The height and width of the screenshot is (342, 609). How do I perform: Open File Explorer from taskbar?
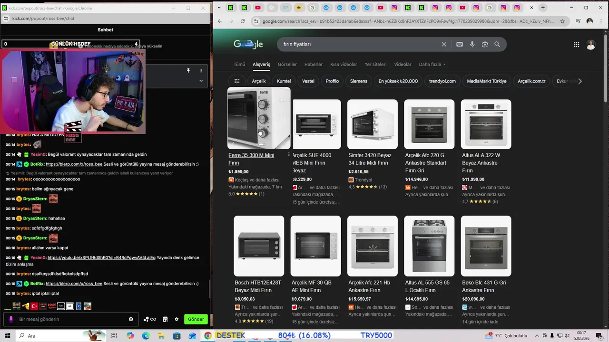(x=161, y=336)
